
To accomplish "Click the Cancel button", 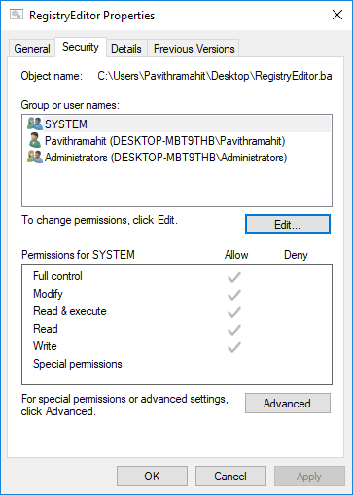I will pyautogui.click(x=230, y=477).
